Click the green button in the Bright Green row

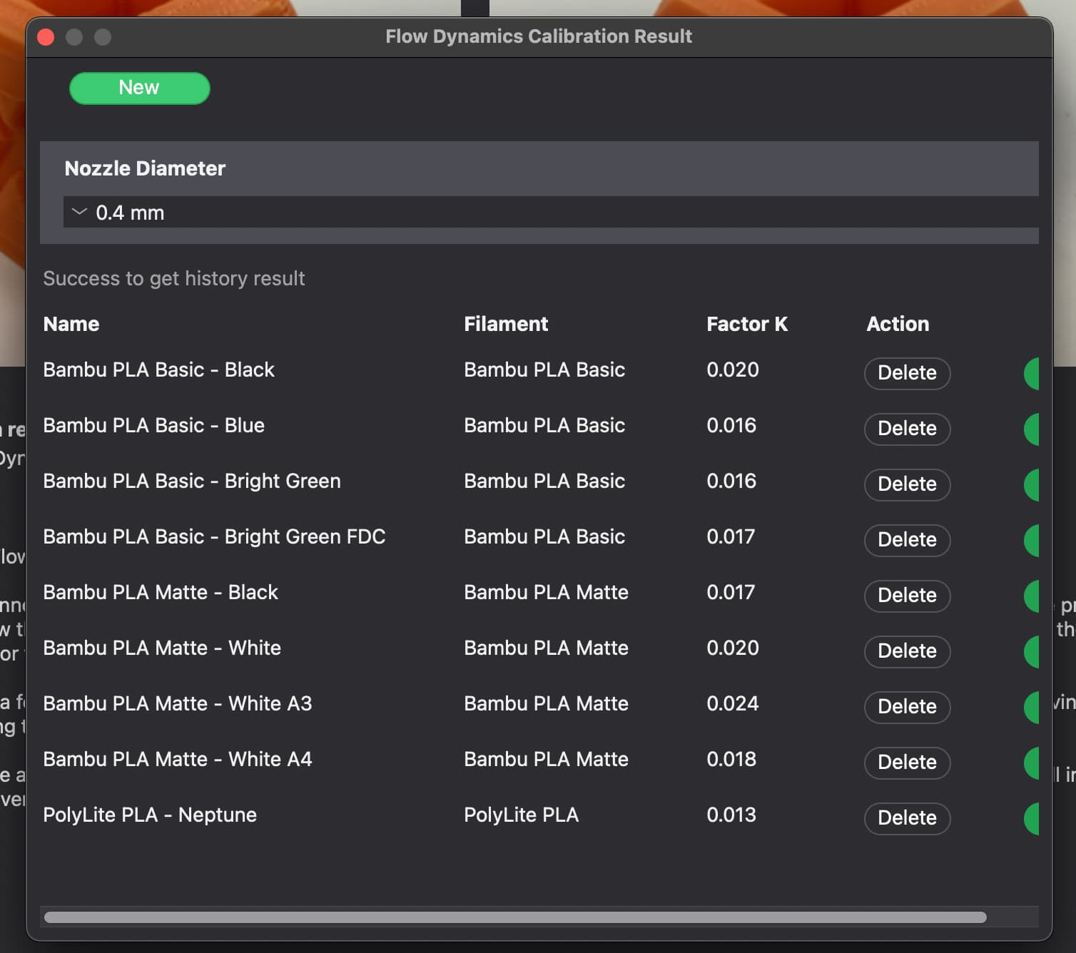1032,484
